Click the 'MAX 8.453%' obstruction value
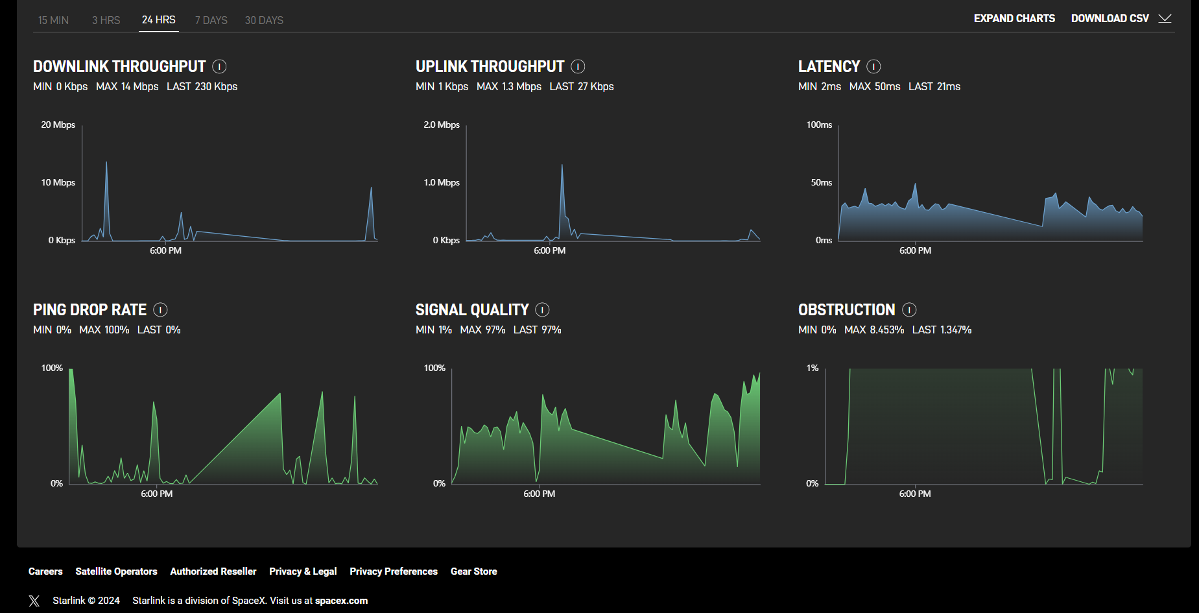The image size is (1199, 613). pos(874,330)
